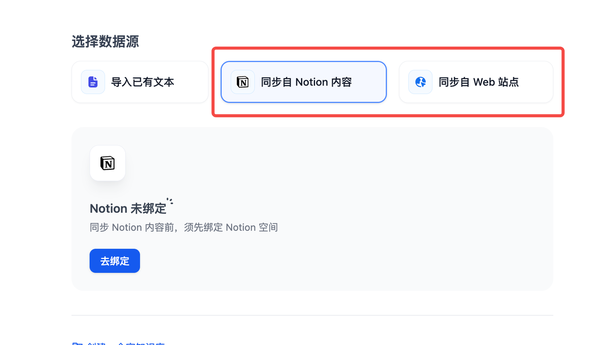Viewport: 609px width, 345px height.
Task: Choose the 同步自 Notion 内容 label
Action: (x=306, y=82)
